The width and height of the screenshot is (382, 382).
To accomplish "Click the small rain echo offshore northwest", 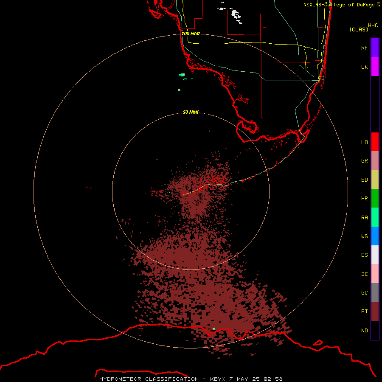I will [182, 75].
